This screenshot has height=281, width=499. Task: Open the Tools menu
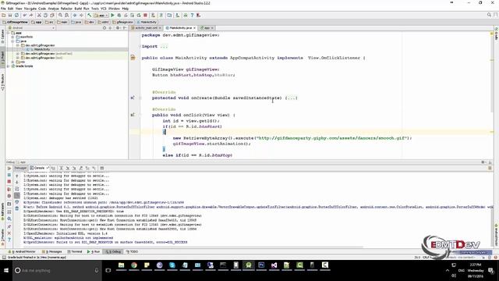[x=95, y=9]
